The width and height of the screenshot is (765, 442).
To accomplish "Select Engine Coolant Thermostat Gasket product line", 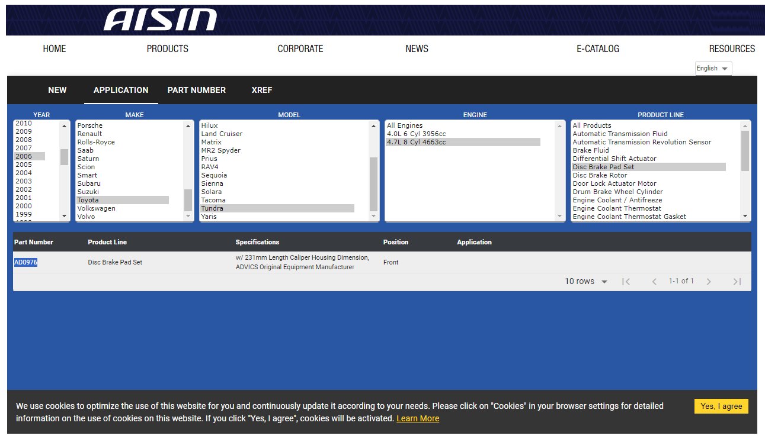I will [x=629, y=217].
